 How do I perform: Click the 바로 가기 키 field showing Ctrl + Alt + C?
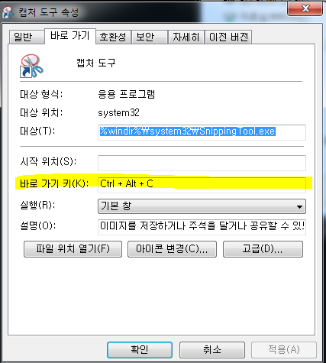202,185
